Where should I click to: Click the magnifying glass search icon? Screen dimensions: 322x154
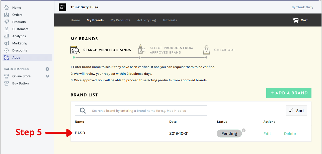tap(83, 110)
